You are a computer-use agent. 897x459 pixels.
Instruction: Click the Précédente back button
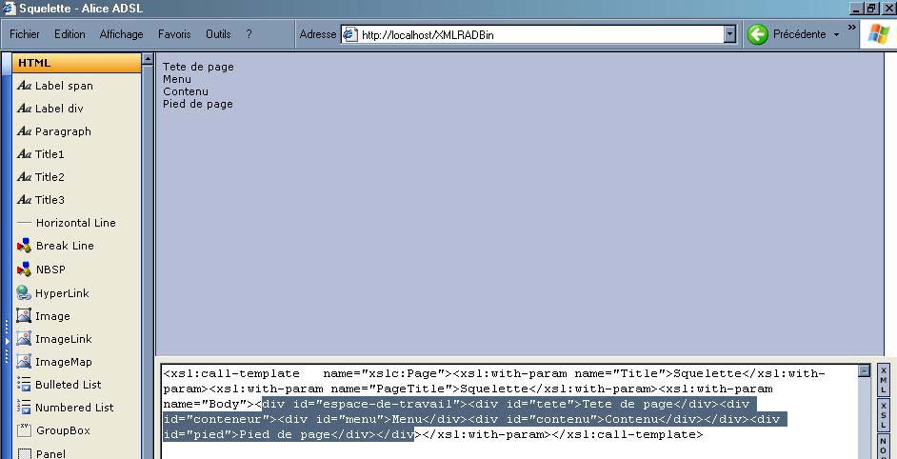pyautogui.click(x=787, y=34)
